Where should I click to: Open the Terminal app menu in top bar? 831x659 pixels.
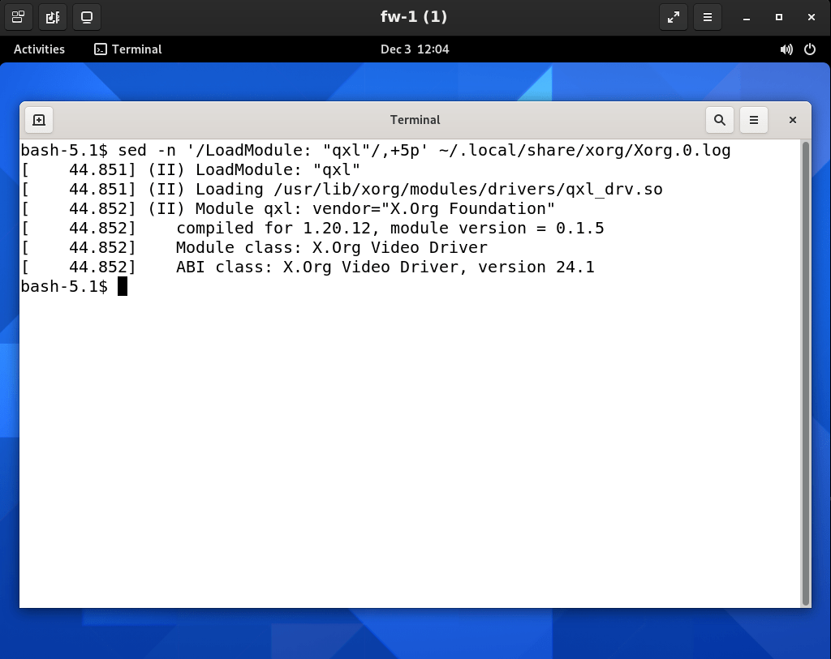(128, 49)
